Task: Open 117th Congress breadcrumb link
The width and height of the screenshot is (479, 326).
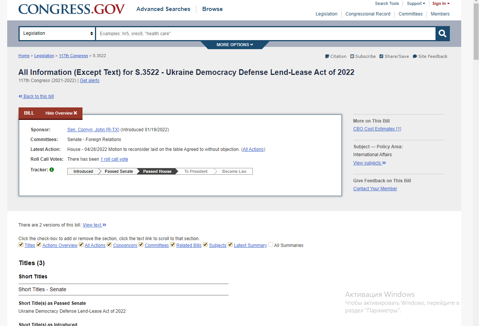Action: (x=73, y=56)
